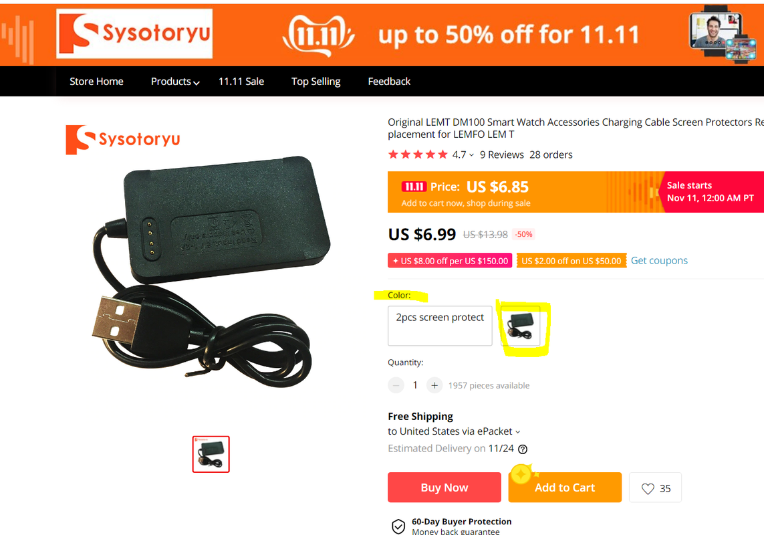Open the Get coupons link
The height and width of the screenshot is (535, 764).
tap(659, 260)
